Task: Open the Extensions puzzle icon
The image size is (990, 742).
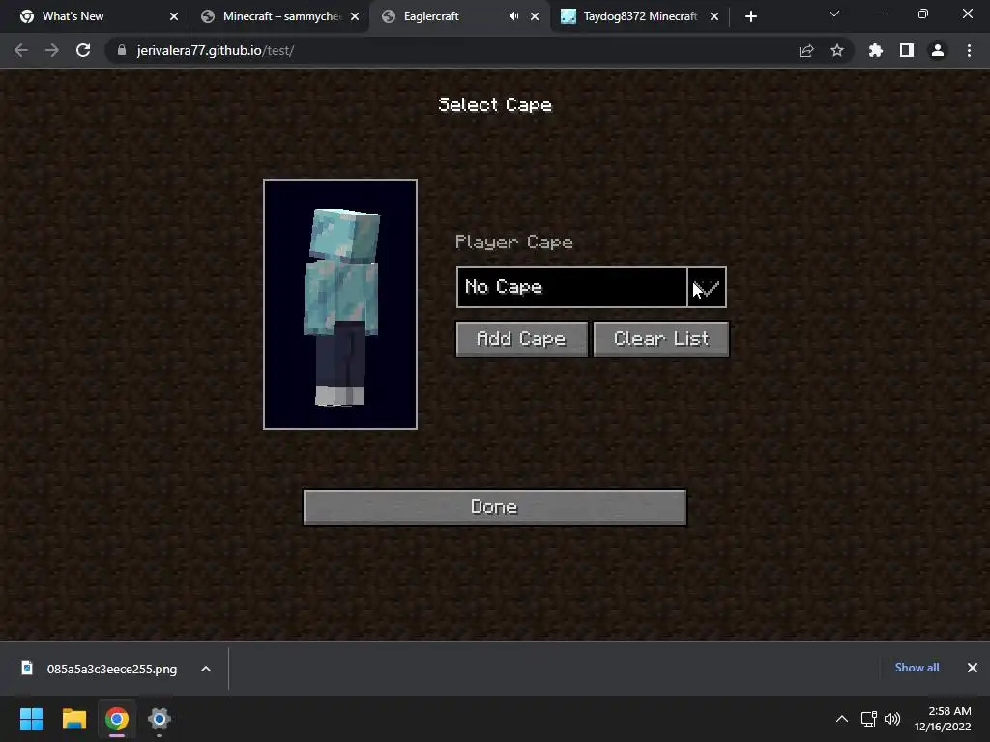Action: 876,50
